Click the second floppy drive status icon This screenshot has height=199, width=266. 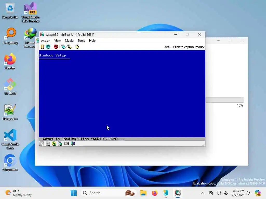point(48,144)
